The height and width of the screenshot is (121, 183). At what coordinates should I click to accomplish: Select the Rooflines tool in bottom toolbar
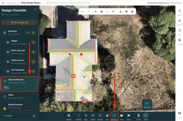[79, 116]
